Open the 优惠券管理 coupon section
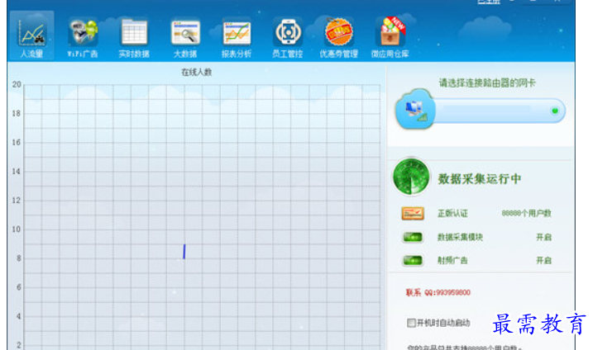593x350 pixels. click(x=338, y=37)
